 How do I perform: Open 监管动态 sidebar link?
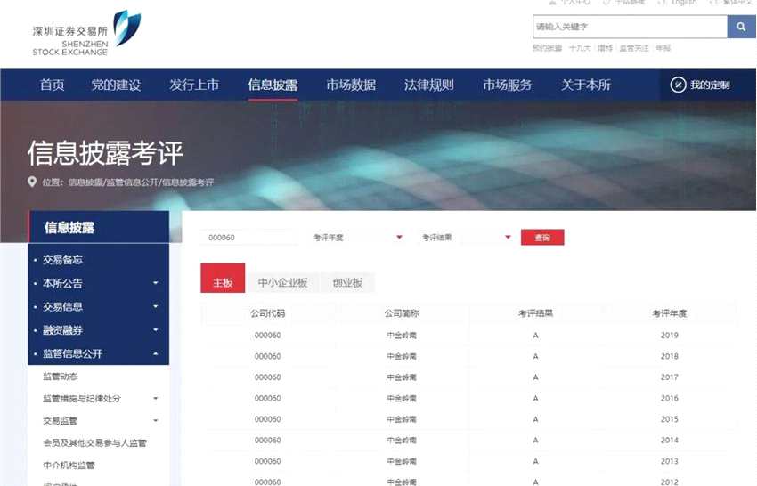pyautogui.click(x=60, y=377)
